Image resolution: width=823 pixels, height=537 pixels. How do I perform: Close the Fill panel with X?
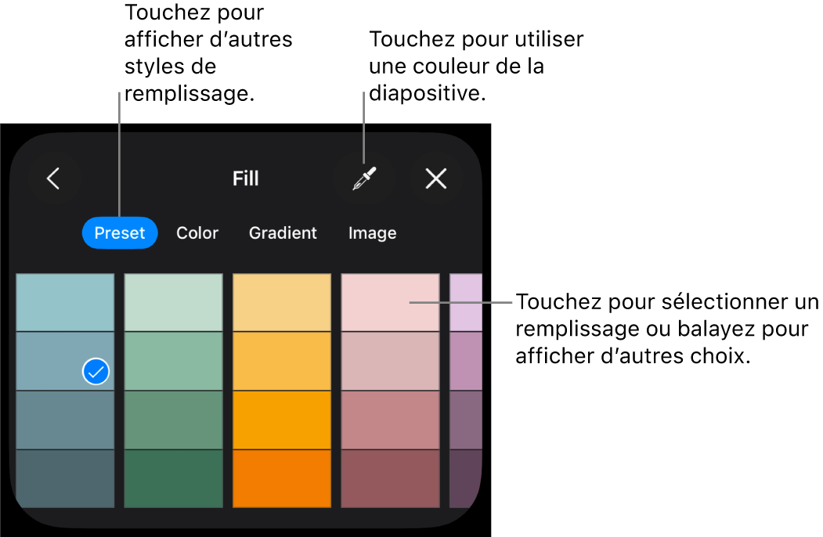coord(435,179)
